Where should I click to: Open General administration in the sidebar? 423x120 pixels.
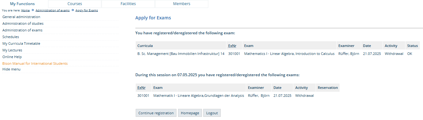tap(21, 17)
